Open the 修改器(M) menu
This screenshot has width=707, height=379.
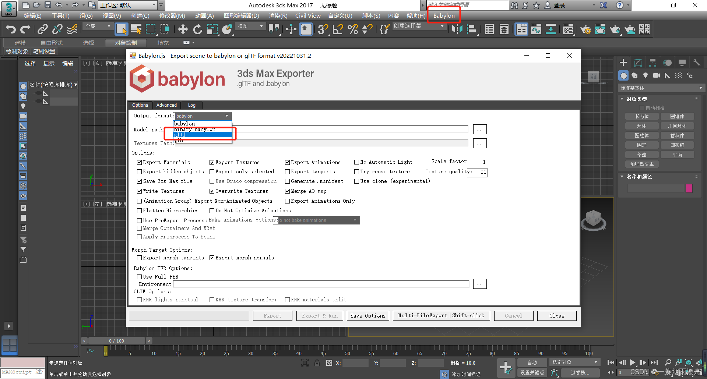(172, 15)
